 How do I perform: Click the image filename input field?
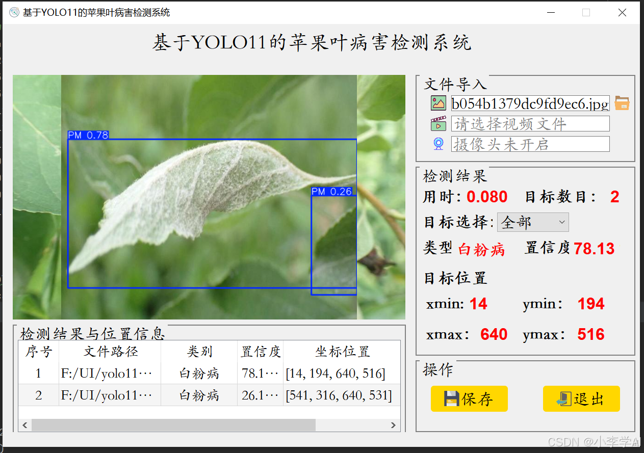tap(530, 103)
